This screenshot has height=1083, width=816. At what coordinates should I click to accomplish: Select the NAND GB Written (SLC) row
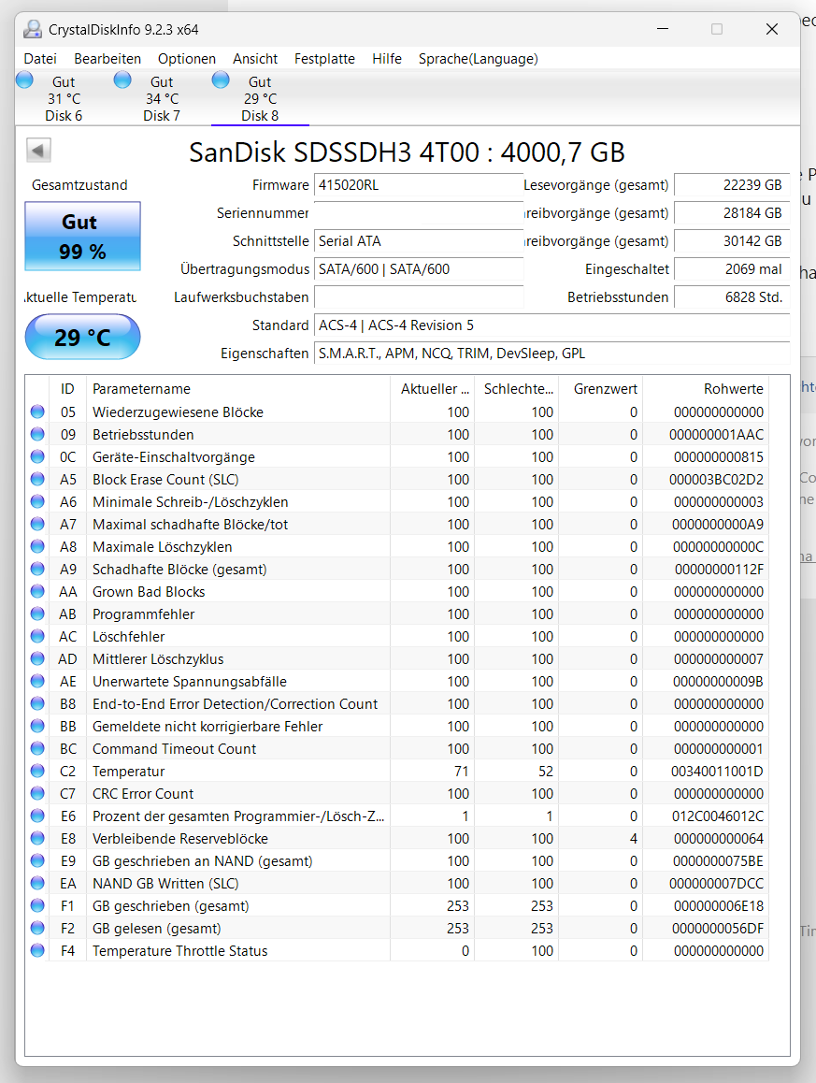397,884
